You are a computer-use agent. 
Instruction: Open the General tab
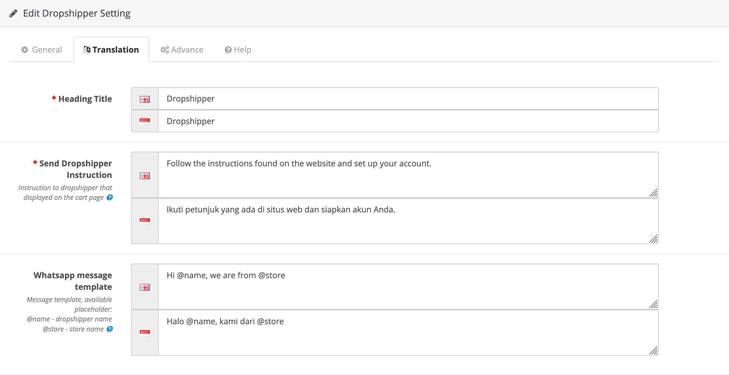[41, 50]
